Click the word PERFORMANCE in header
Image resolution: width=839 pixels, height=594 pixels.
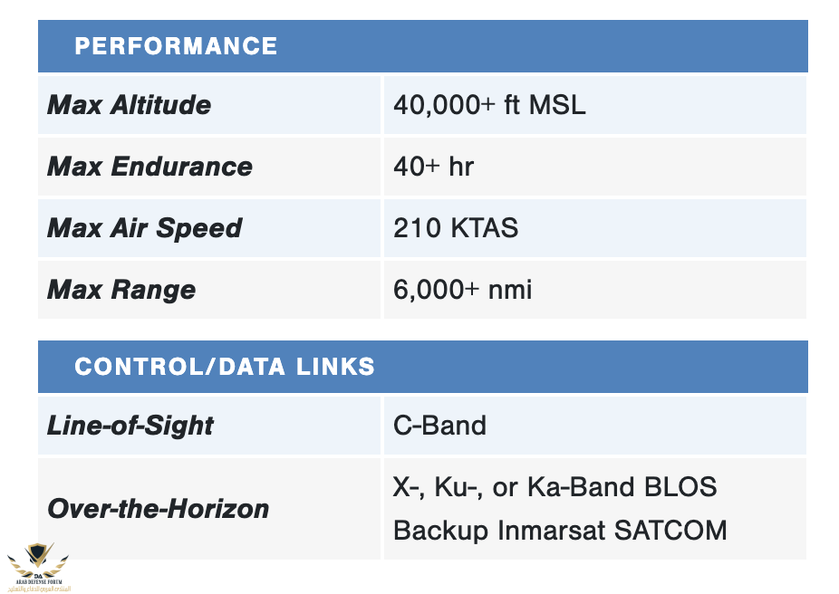[176, 46]
